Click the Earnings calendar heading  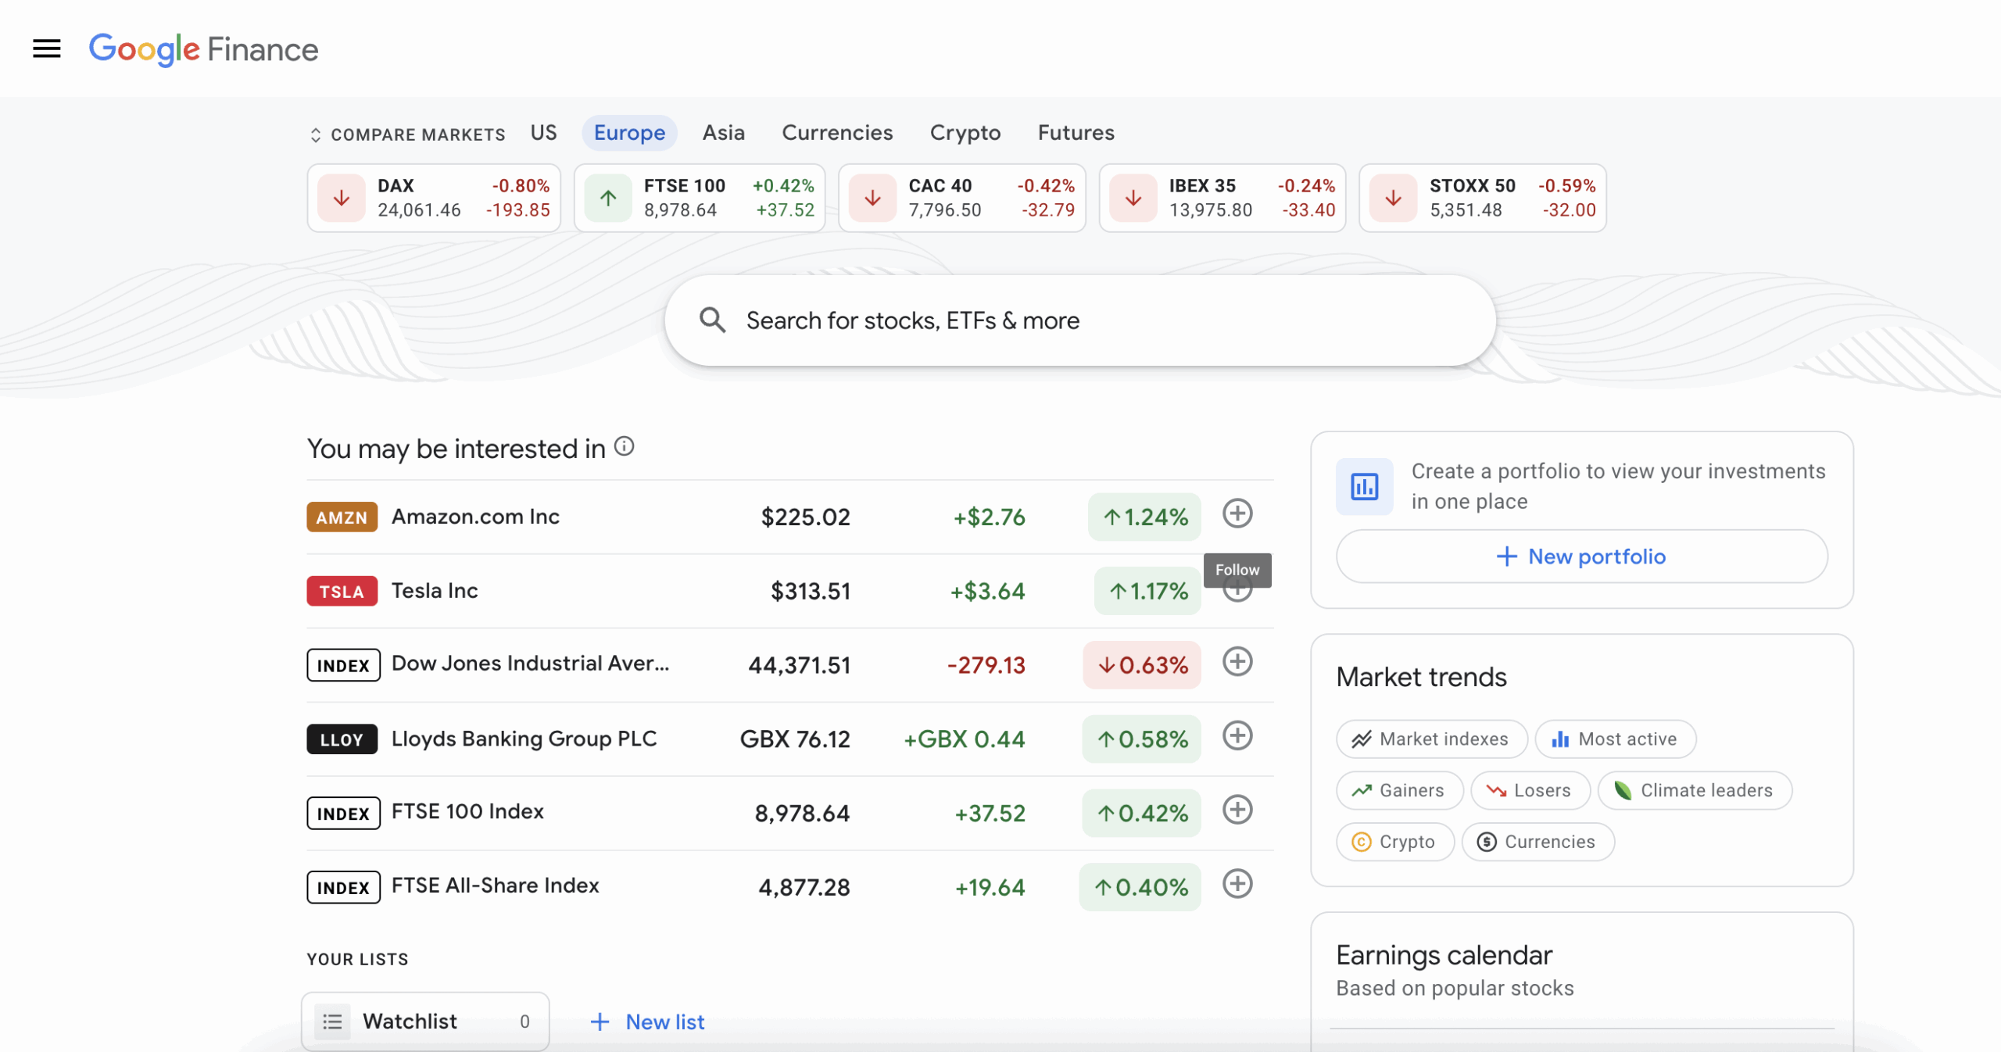click(1444, 955)
